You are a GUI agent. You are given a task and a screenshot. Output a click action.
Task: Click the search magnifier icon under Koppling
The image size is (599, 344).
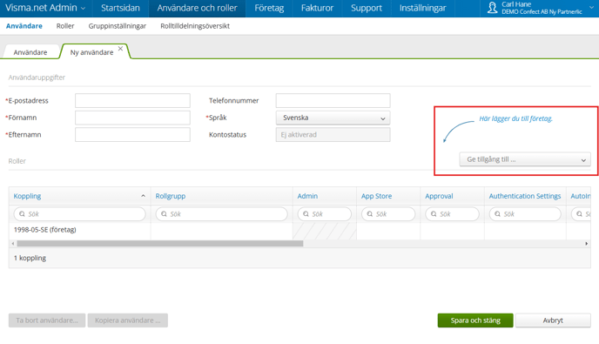(x=22, y=214)
